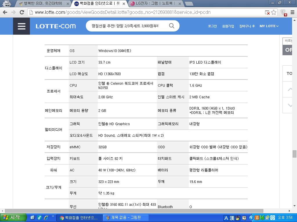Screen dimensions: 297x222
Task: Click the horizontal page scrollbar
Action: point(133,211)
